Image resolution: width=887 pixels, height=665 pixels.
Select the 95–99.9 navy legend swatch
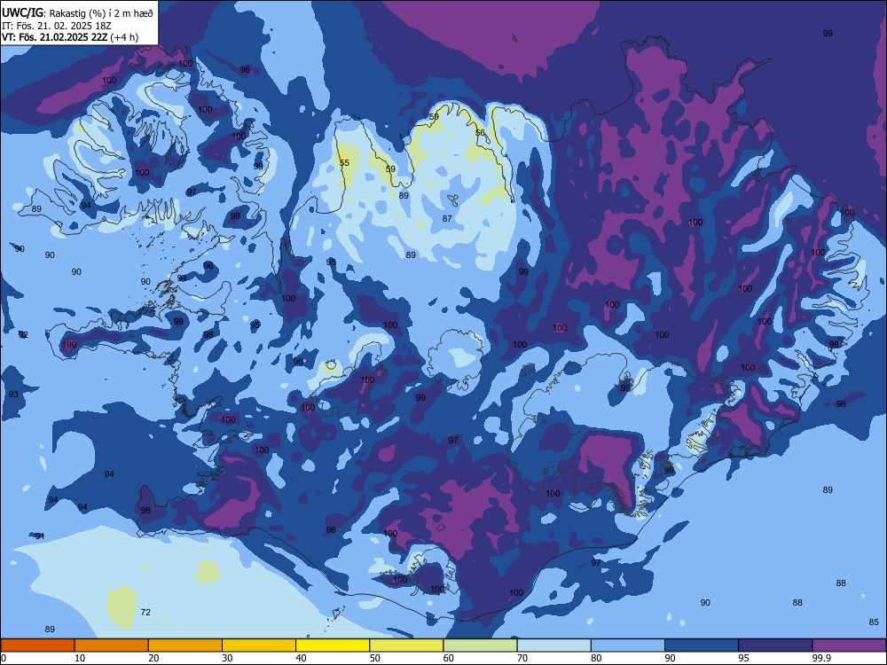pos(775,645)
